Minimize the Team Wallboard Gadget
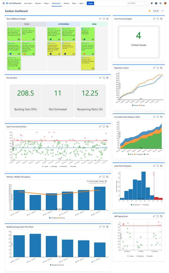The height and width of the screenshot is (273, 169). 100,19
